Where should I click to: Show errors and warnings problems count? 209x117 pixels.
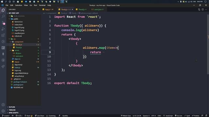19,116
